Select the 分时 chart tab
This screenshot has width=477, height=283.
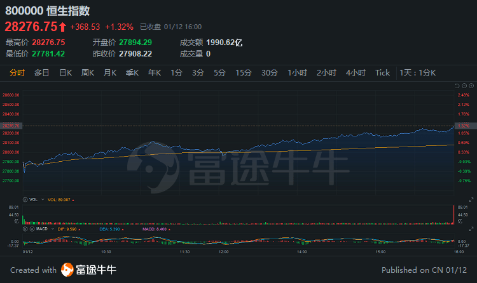click(x=17, y=73)
